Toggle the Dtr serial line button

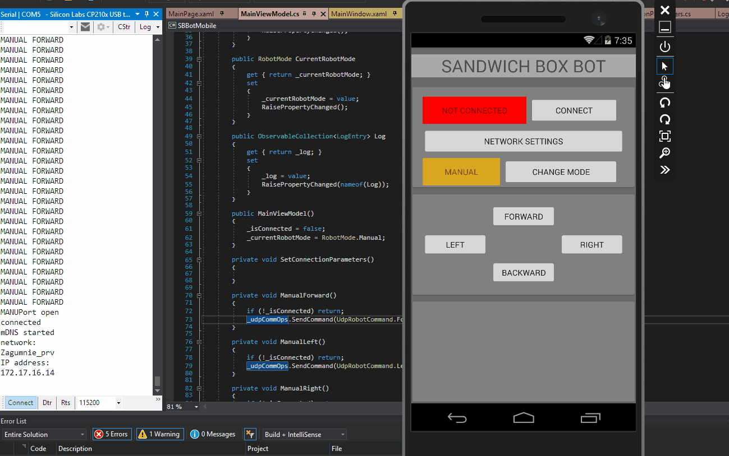pos(47,403)
